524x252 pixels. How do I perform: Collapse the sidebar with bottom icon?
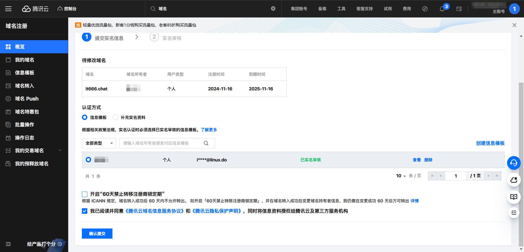click(8, 244)
